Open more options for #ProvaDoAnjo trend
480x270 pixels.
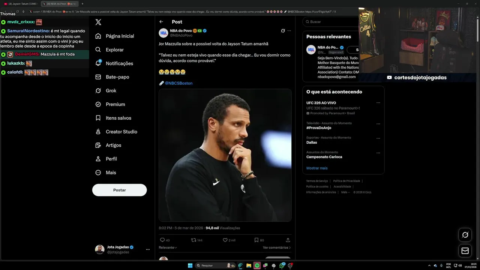pyautogui.click(x=378, y=124)
